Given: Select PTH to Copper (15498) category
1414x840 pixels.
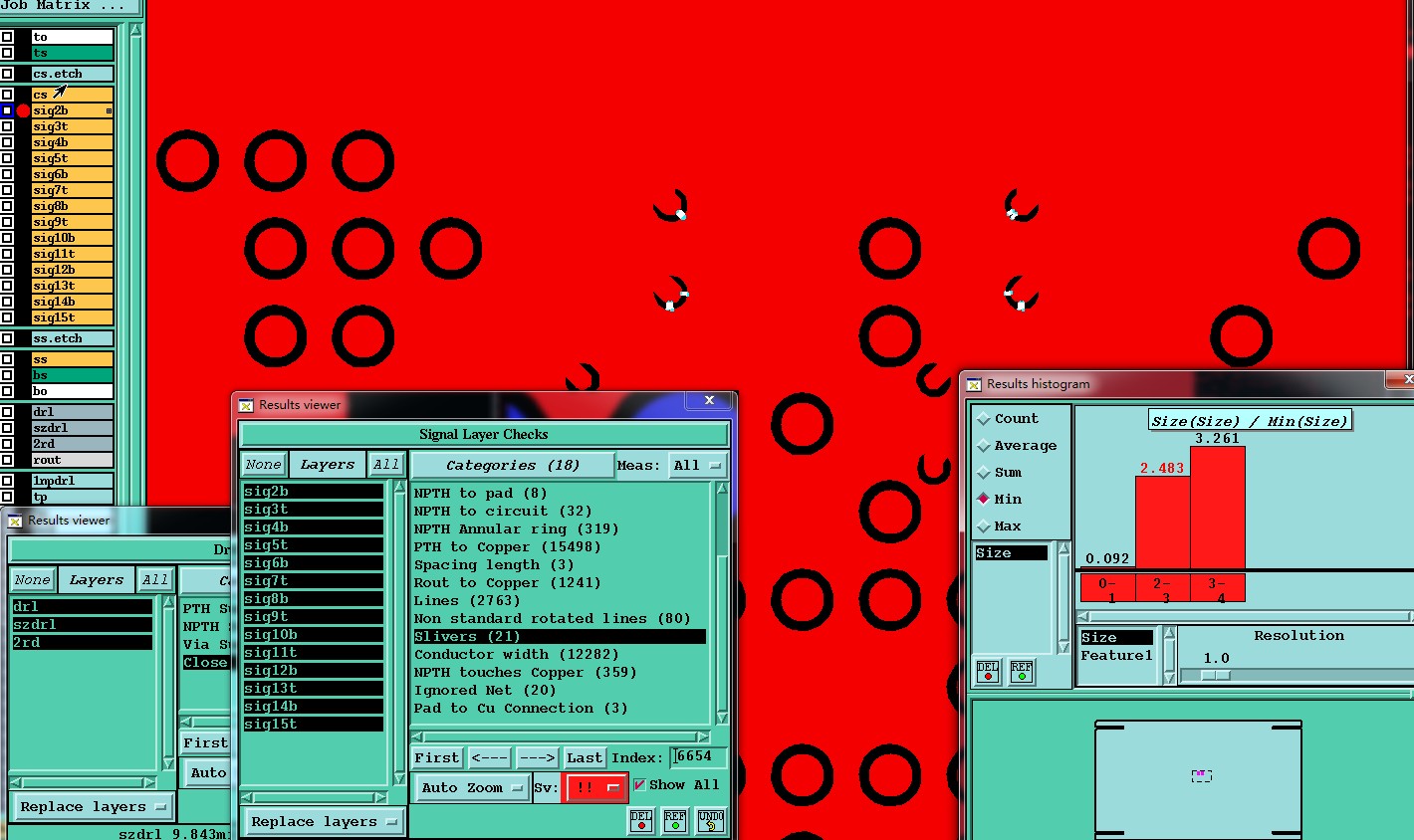Looking at the screenshot, I should [x=508, y=547].
